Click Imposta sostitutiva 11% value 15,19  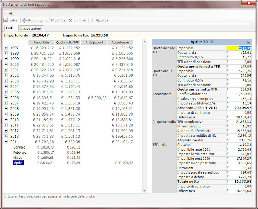click(239, 103)
